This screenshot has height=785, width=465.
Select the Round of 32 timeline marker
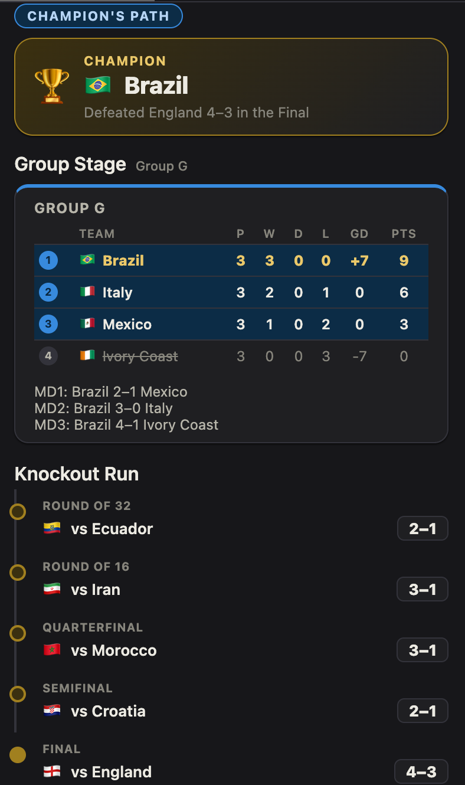(18, 511)
